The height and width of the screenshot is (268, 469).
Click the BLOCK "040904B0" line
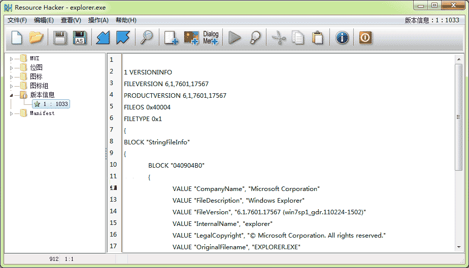176,165
